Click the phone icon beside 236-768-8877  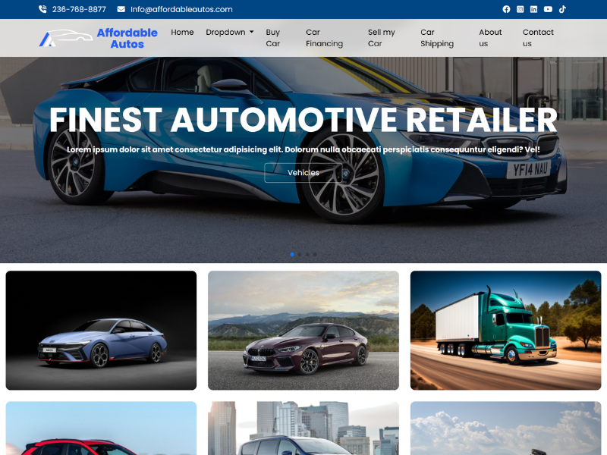click(42, 9)
